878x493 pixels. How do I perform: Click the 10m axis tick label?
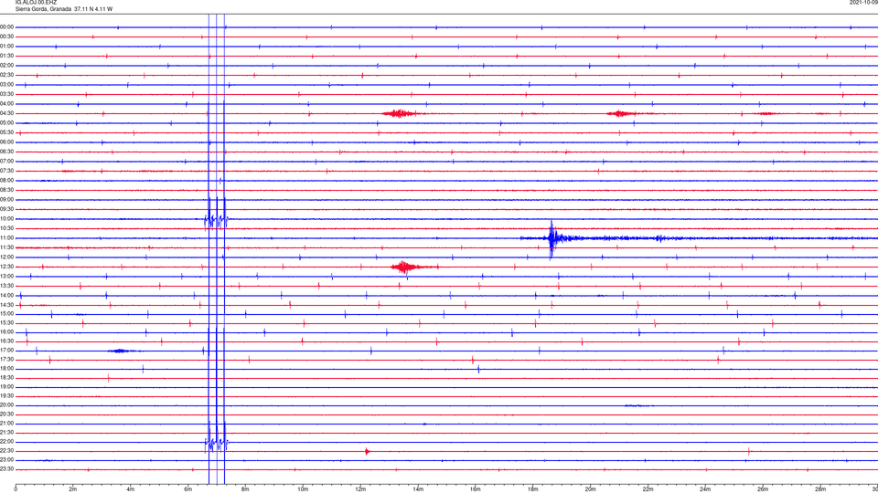click(x=303, y=489)
